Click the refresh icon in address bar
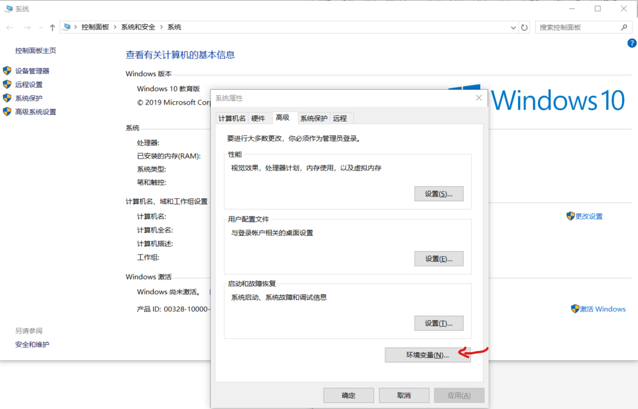The image size is (638, 409). 524,27
